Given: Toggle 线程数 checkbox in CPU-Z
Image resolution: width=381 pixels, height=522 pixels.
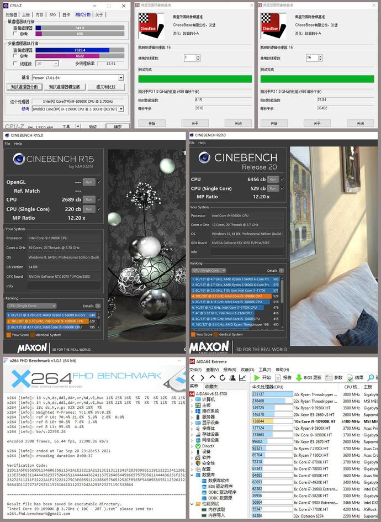Looking at the screenshot, I should pyautogui.click(x=15, y=64).
